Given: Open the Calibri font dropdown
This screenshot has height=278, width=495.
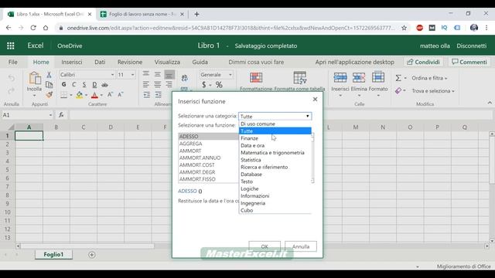Looking at the screenshot, I should 112,75.
